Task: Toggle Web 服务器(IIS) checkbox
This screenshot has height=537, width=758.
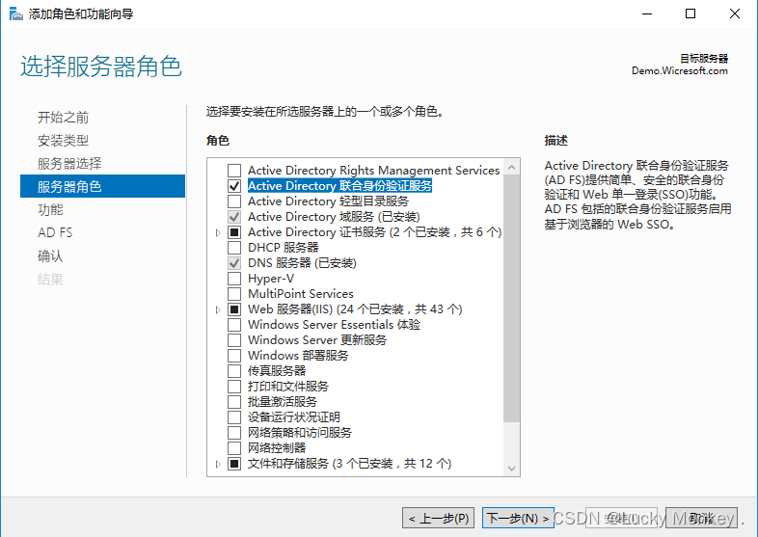Action: (234, 309)
